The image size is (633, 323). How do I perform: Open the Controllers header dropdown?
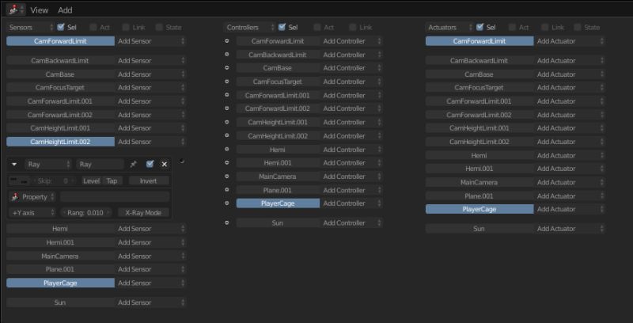[249, 27]
